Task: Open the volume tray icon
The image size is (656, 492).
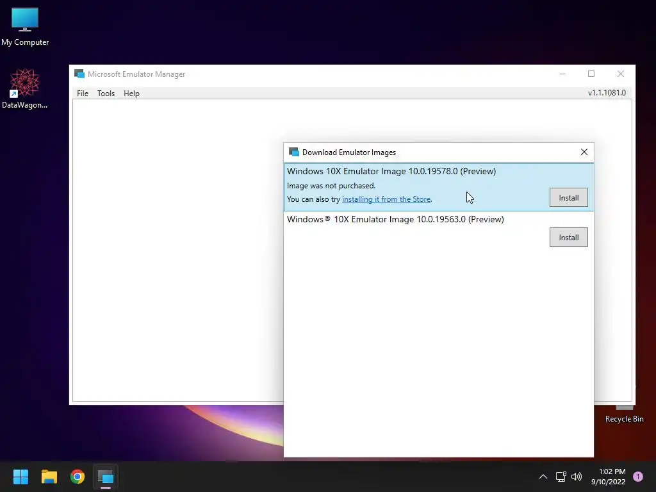Action: point(577,477)
